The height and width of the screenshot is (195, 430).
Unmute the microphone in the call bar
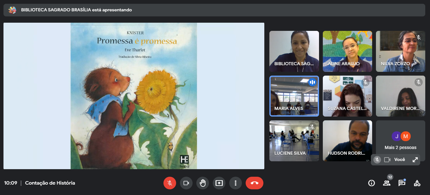tap(170, 183)
